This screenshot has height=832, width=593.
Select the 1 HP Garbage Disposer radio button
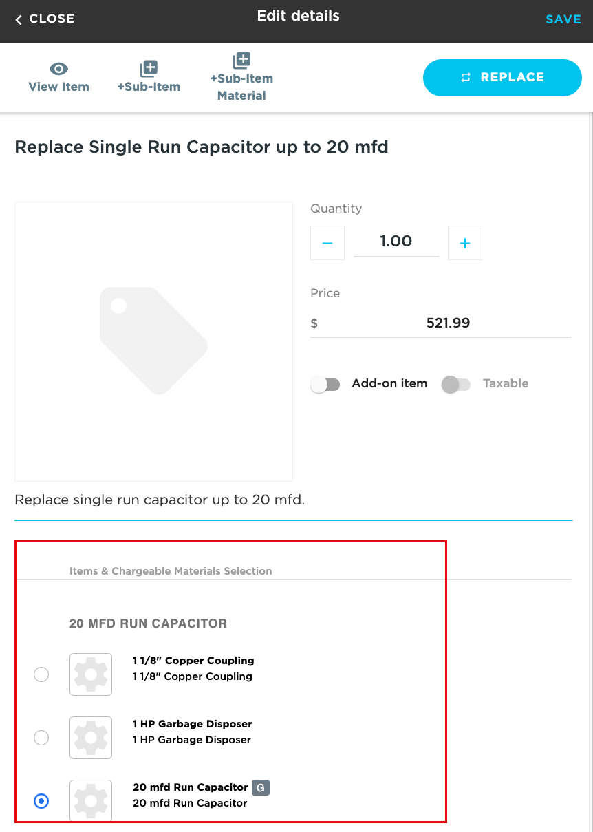(x=41, y=738)
